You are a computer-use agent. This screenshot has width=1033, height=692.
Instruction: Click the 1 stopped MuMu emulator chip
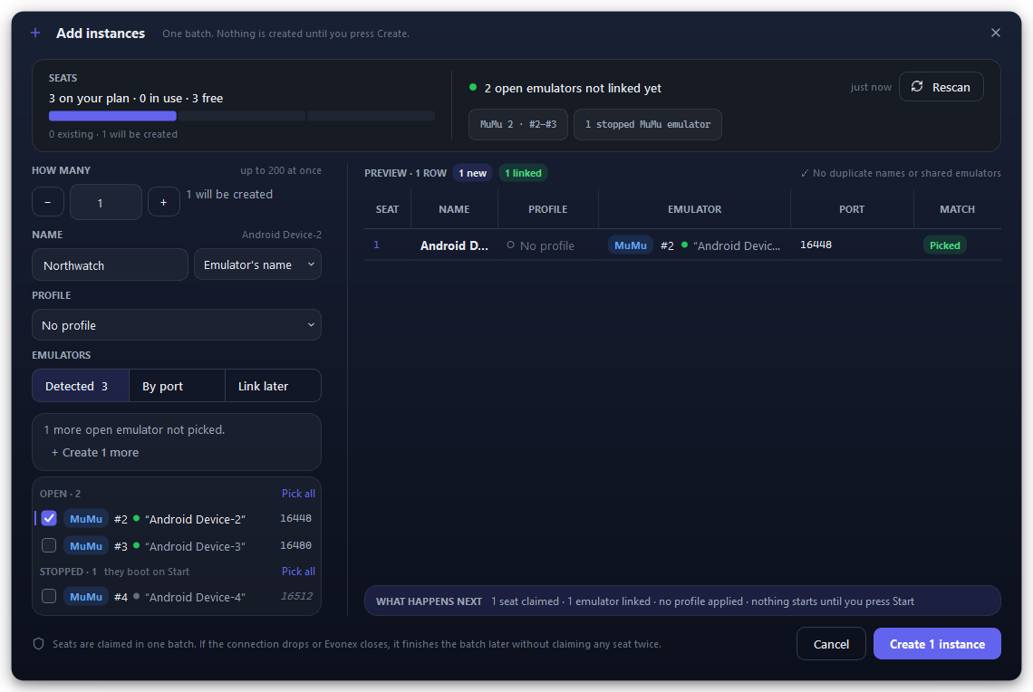(648, 124)
